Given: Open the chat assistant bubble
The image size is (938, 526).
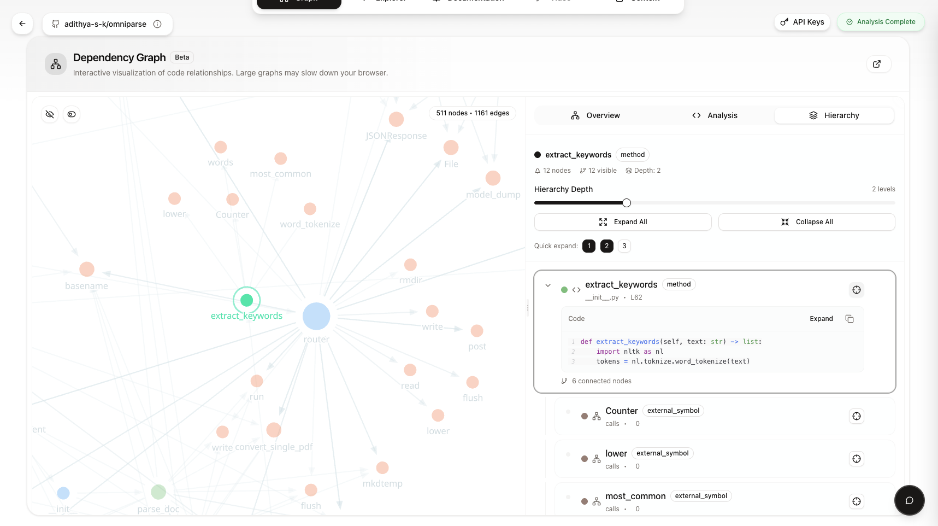Looking at the screenshot, I should [x=909, y=500].
